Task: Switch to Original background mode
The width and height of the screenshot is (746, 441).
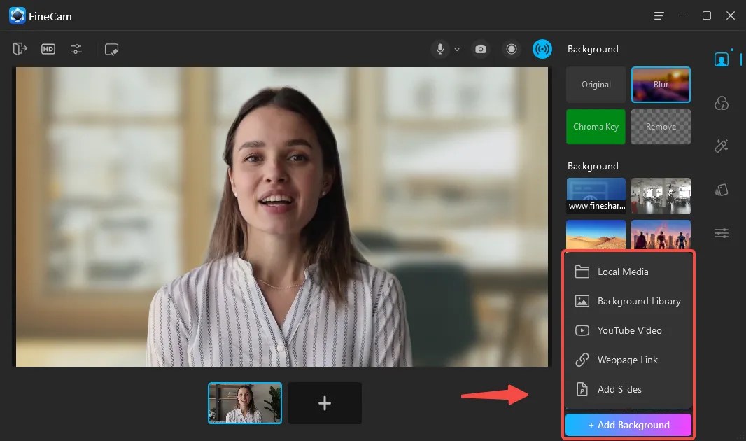Action: 596,84
